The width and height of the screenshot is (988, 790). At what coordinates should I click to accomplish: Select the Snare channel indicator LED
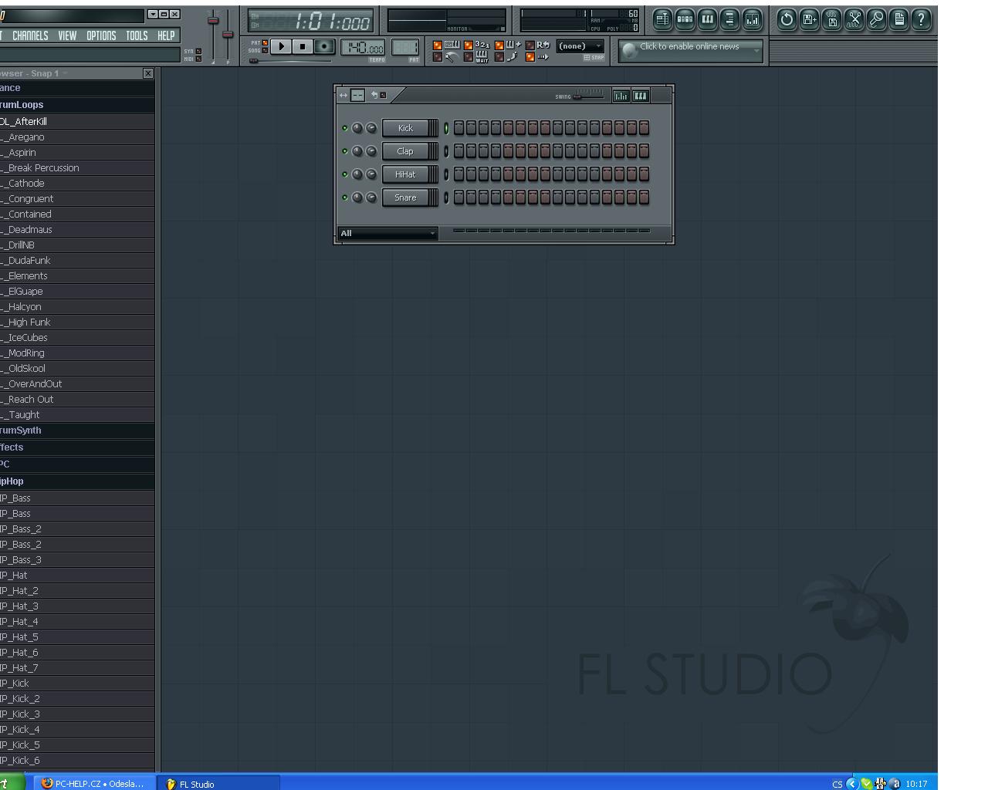tap(446, 197)
